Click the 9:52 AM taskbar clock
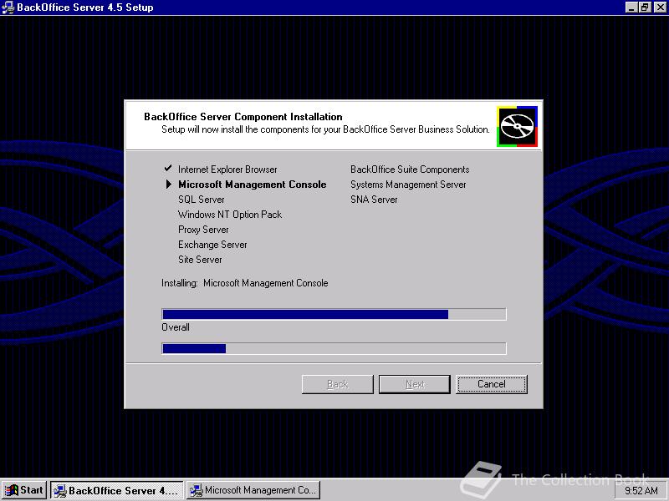Screen dimensions: 669x501 pyautogui.click(x=641, y=491)
